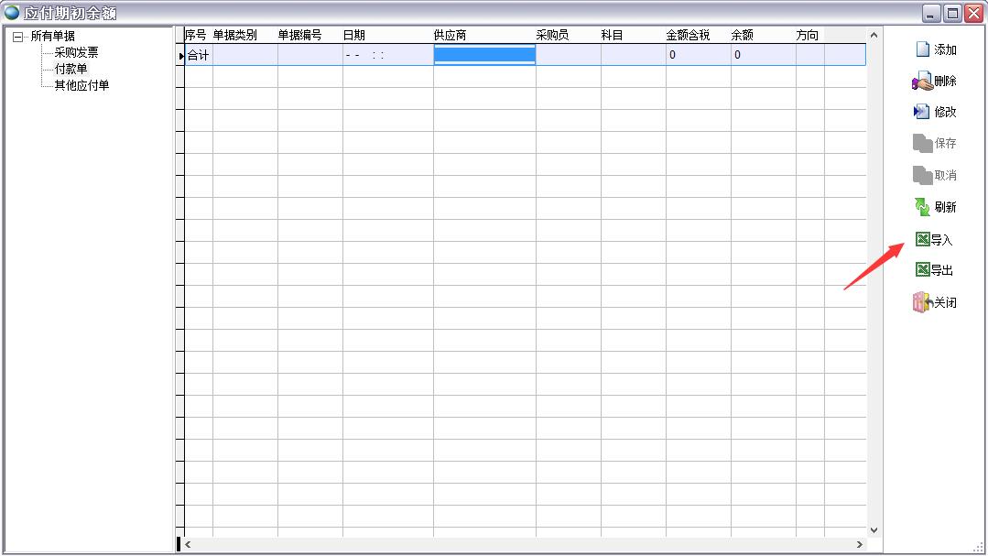Click the 删除 (Delete) icon
This screenshot has width=988, height=556.
[922, 82]
